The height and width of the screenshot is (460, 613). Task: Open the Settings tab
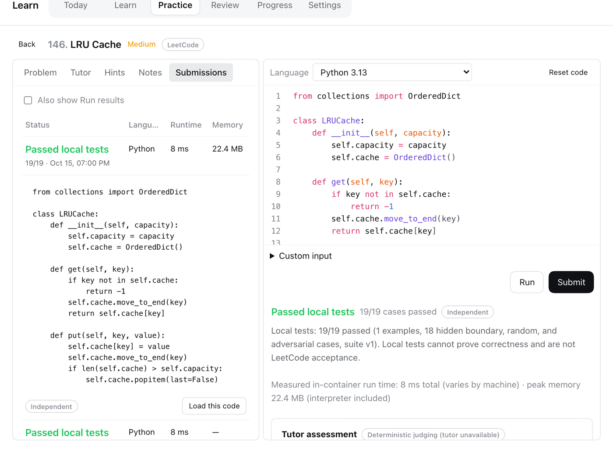324,5
